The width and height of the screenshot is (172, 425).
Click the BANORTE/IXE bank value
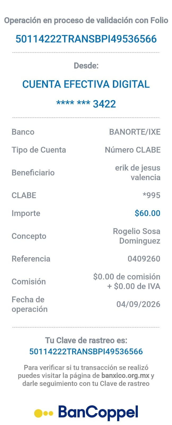[x=135, y=132]
